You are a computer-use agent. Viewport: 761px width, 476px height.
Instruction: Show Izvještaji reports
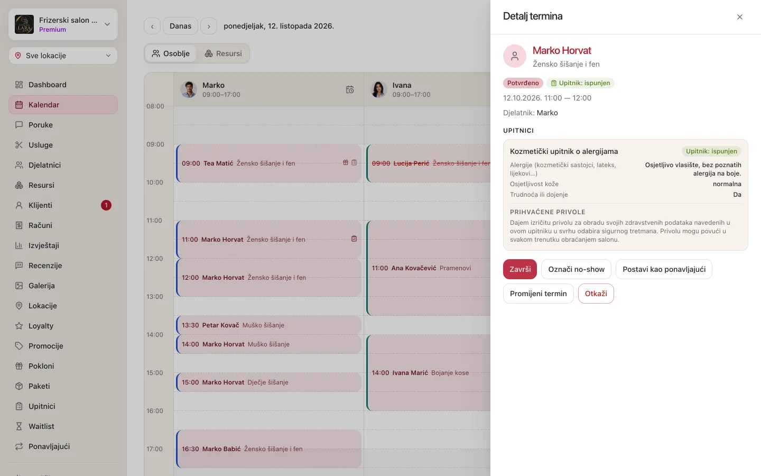pyautogui.click(x=63, y=245)
